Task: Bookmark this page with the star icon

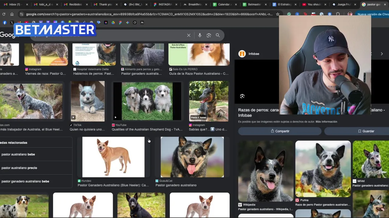Action: [x=277, y=14]
